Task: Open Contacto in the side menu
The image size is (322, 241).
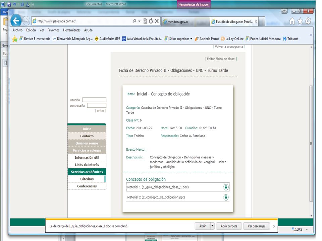Action: [x=87, y=136]
